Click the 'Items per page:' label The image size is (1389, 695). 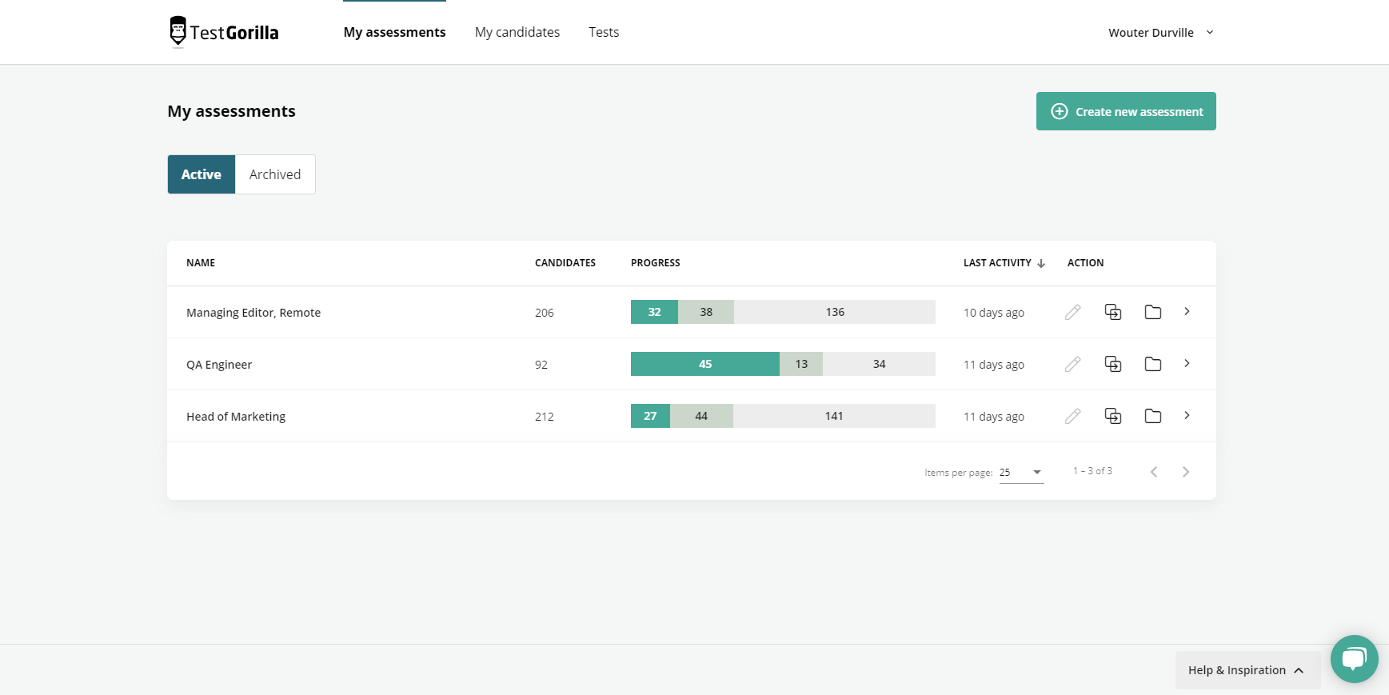pyautogui.click(x=959, y=473)
